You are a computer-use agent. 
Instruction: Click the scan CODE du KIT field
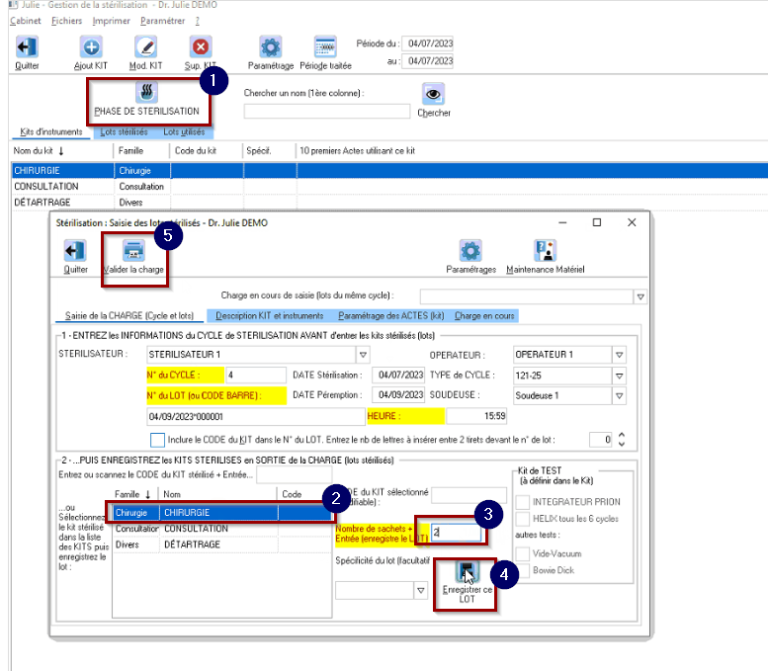click(x=294, y=474)
